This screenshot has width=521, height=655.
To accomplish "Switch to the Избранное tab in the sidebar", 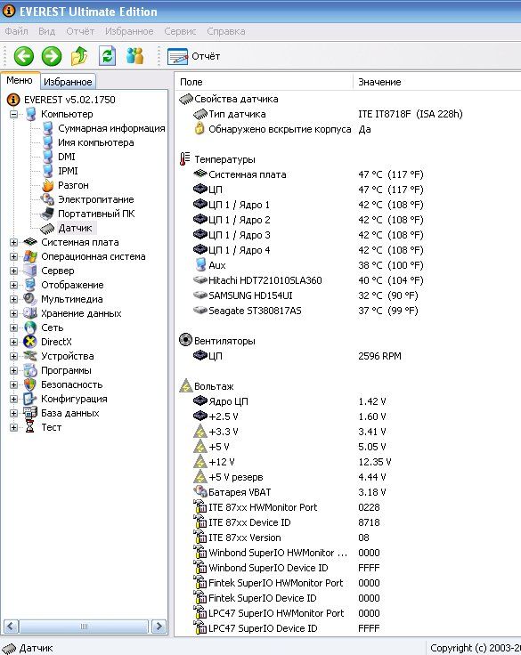I will 68,82.
